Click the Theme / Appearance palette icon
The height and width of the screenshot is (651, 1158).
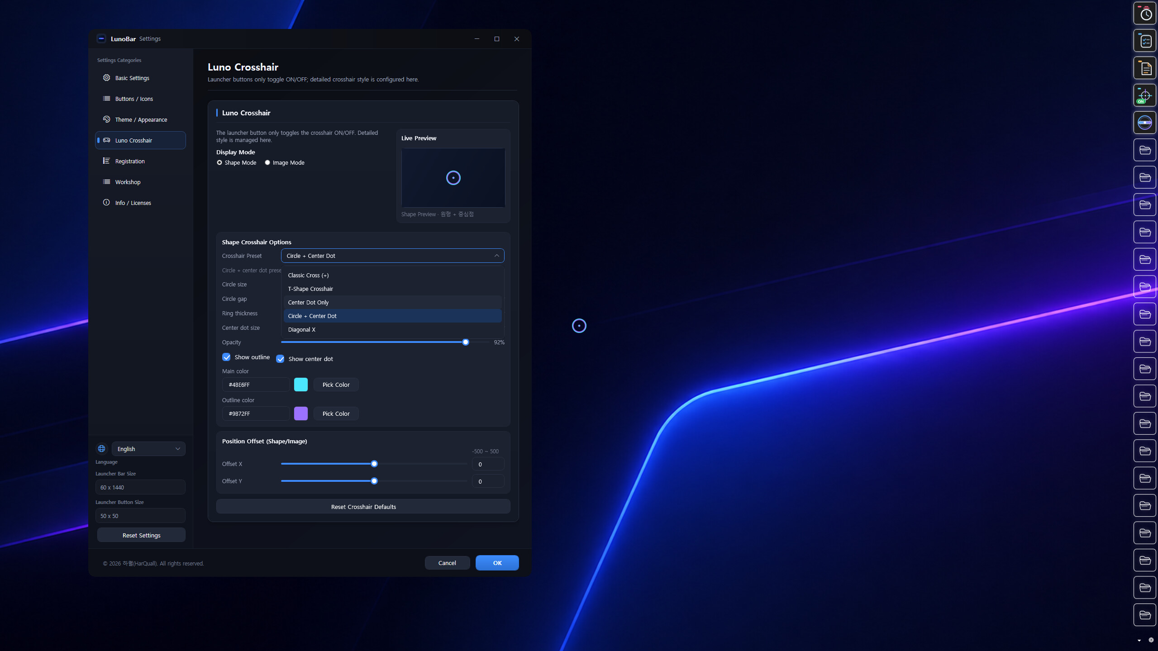(x=106, y=119)
